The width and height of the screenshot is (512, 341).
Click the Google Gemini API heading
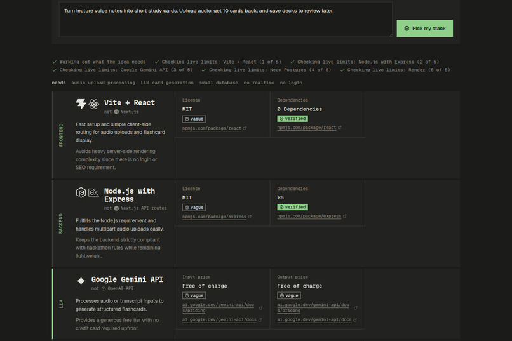point(127,279)
